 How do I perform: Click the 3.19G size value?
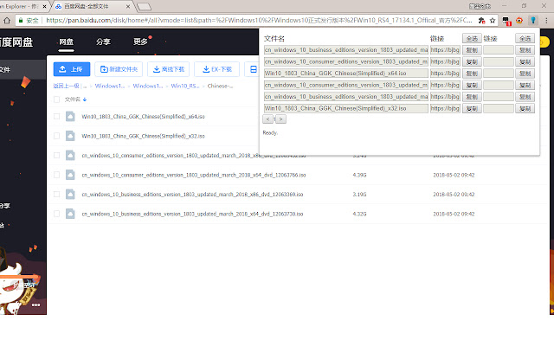(359, 195)
